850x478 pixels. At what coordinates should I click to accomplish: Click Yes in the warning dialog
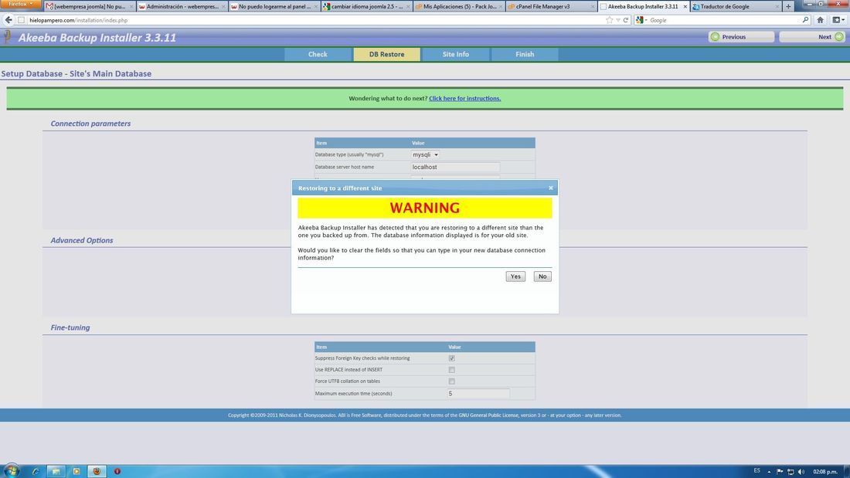(x=515, y=276)
